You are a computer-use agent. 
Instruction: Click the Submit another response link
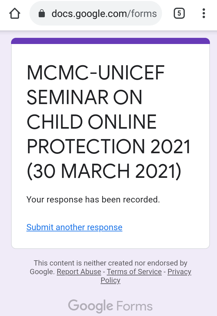74,227
